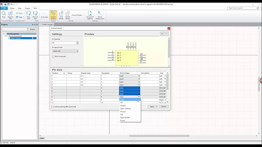Click the Project button in Projects panel
262x147 pixels.
[x=32, y=29]
